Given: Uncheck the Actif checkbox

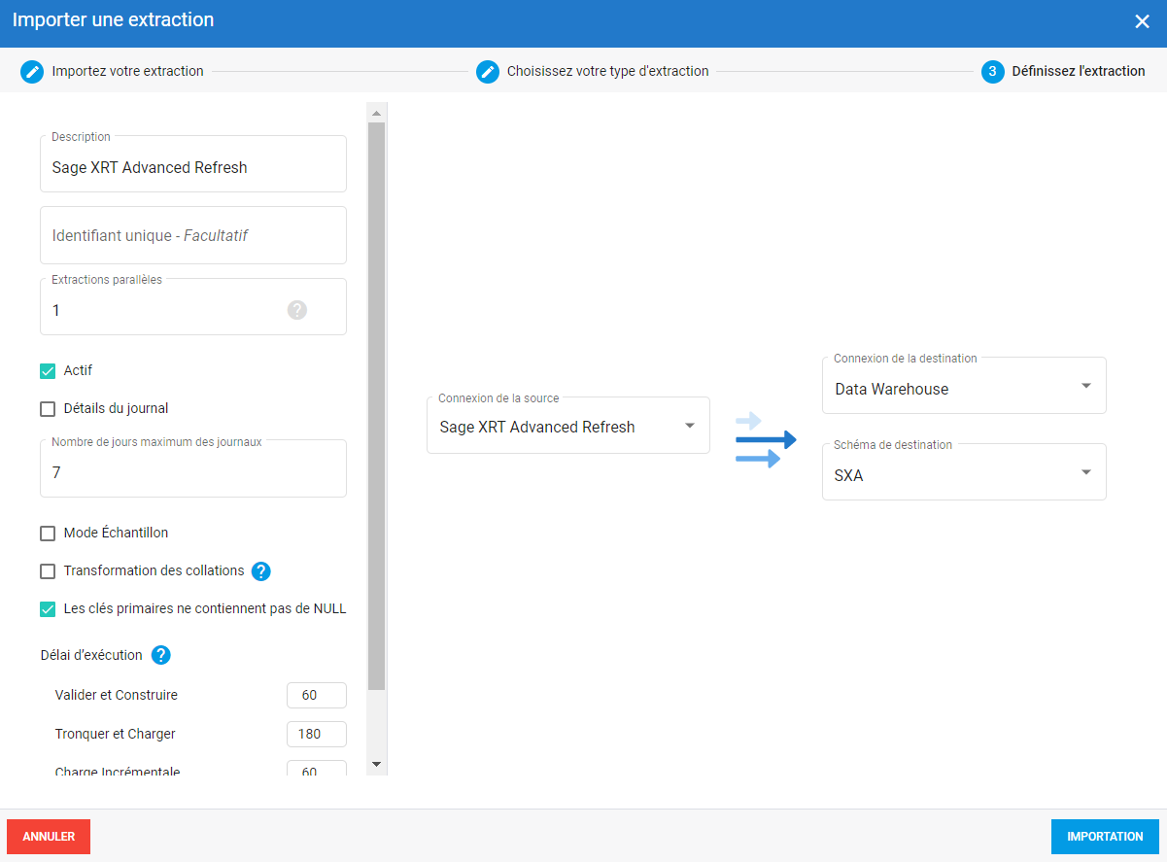Looking at the screenshot, I should click(x=48, y=371).
